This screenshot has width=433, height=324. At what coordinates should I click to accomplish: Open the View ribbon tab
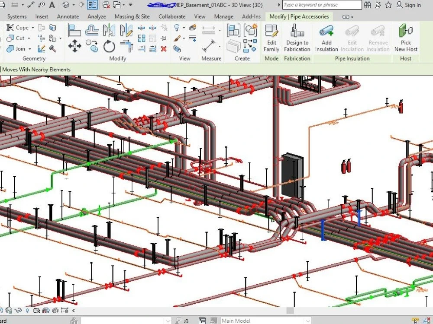[x=200, y=16]
